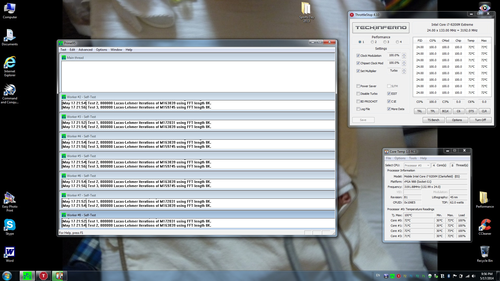The width and height of the screenshot is (500, 281).
Task: Click the green Prime95 tray icon
Action: click(x=392, y=276)
